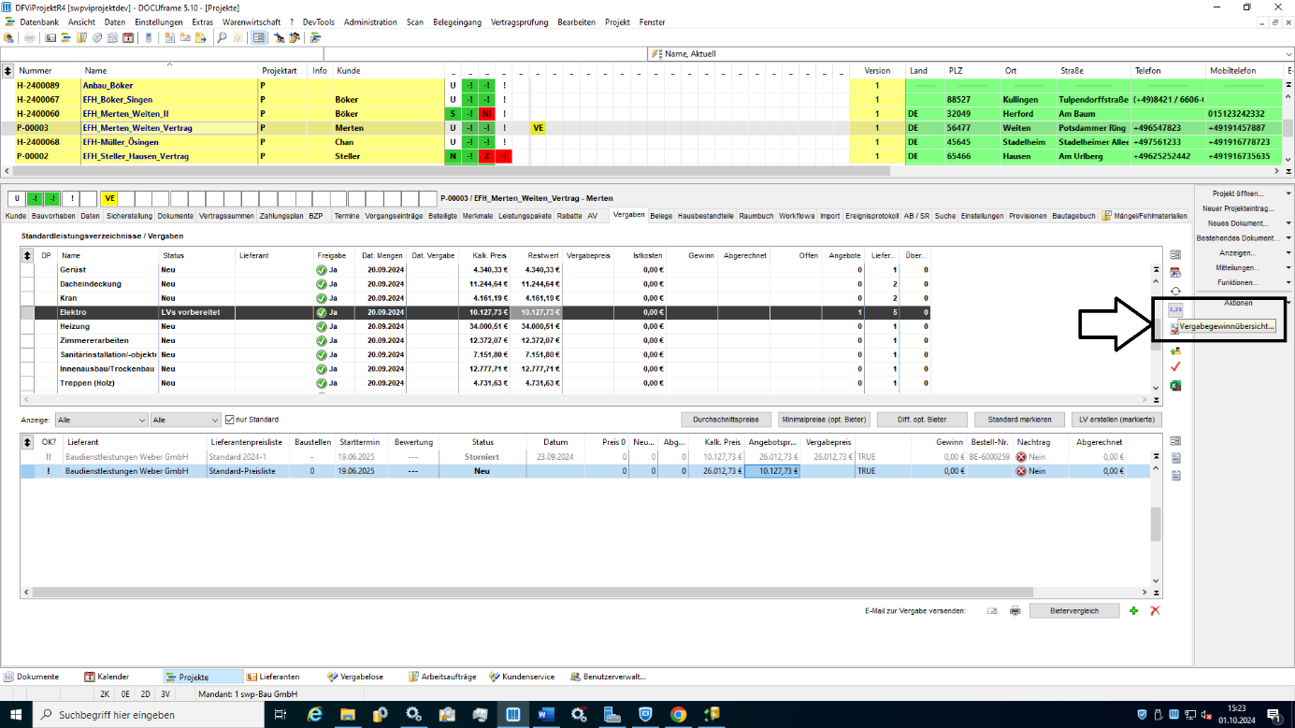
Task: Click the highlighted list view toolbar icon
Action: pyautogui.click(x=258, y=38)
